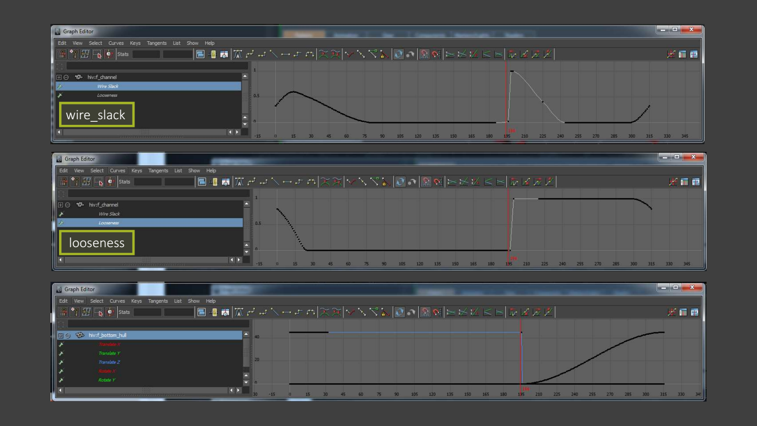Apply Spline tangents in looseness window
The height and width of the screenshot is (426, 757).
point(252,181)
